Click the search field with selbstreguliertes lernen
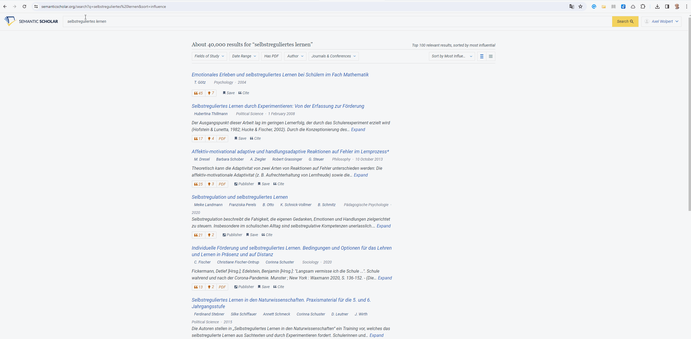 point(337,21)
